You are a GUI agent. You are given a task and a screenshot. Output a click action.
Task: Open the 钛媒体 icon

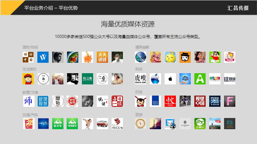[x=230, y=79]
